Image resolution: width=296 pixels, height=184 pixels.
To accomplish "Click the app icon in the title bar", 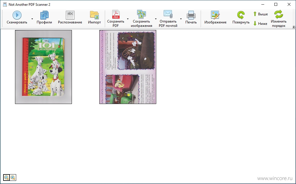I will pos(5,4).
